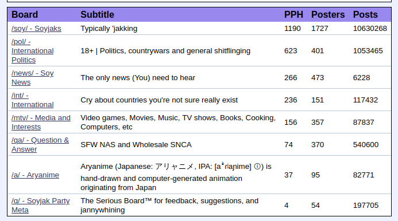398x221 pixels.
Task: Click the 'SFW NAS and Wholesale SNCA' subtitle
Action: click(x=136, y=144)
